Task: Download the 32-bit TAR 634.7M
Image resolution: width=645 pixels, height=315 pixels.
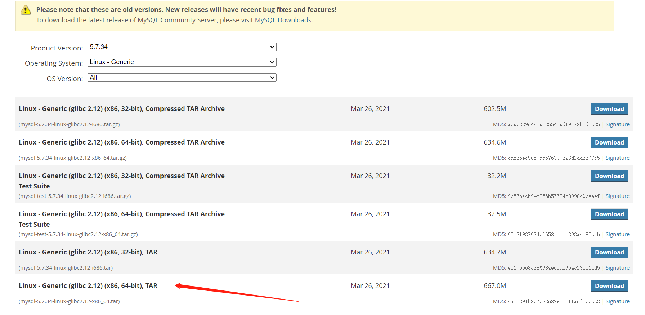Action: (x=610, y=252)
